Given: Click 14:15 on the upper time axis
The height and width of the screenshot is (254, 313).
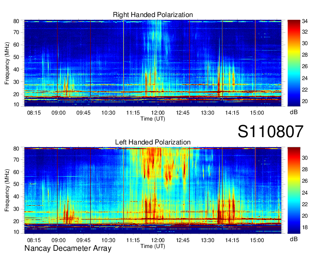Looking at the screenshot, I should click(232, 113).
